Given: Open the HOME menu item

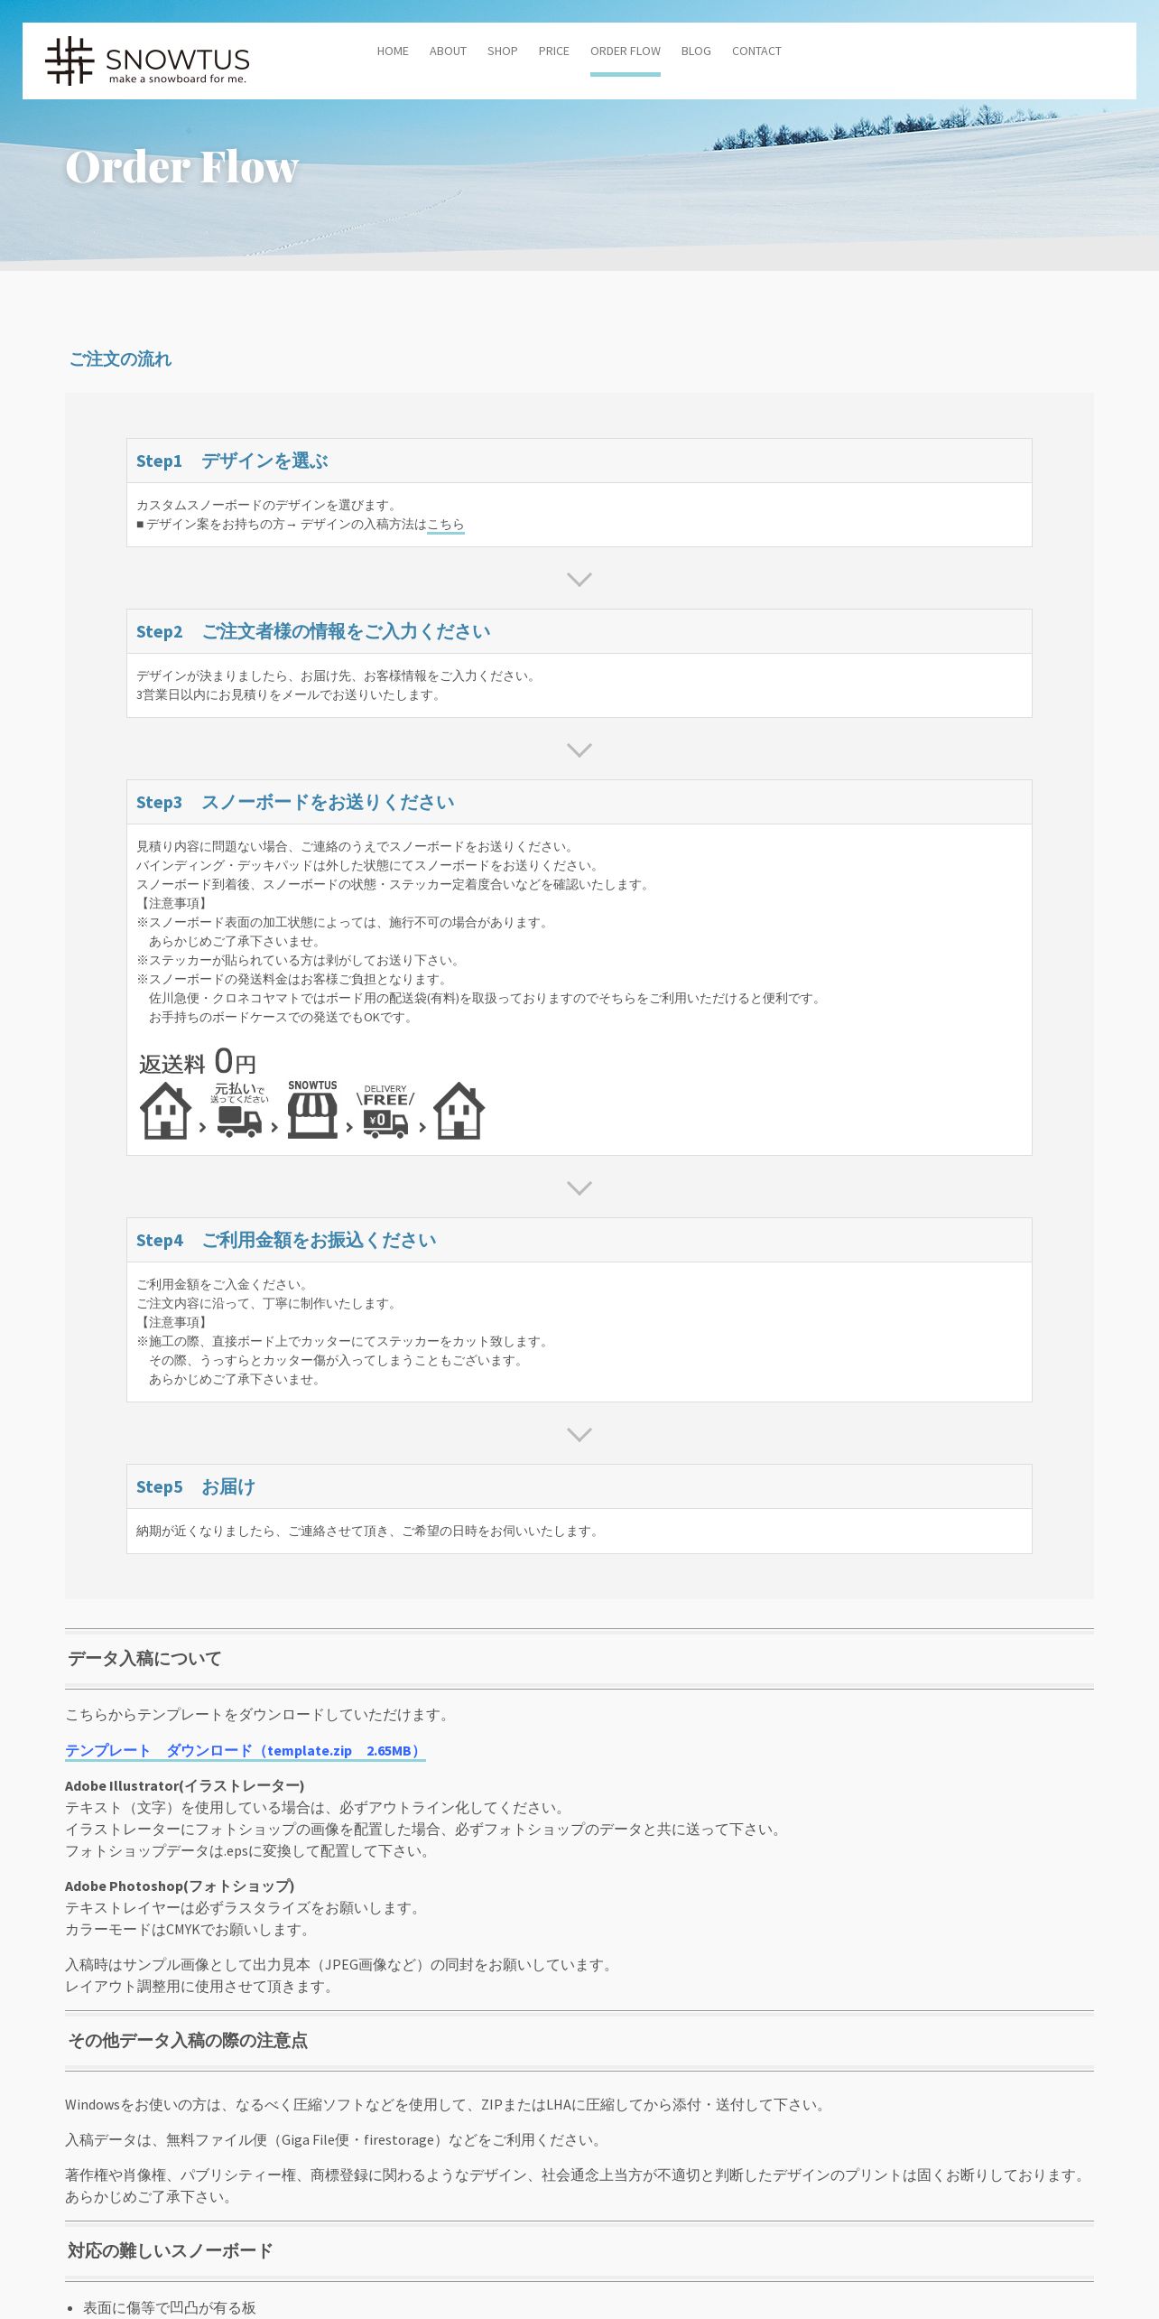Looking at the screenshot, I should tap(393, 51).
